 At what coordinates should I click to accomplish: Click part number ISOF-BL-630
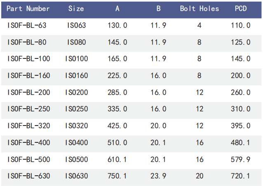click(x=28, y=176)
